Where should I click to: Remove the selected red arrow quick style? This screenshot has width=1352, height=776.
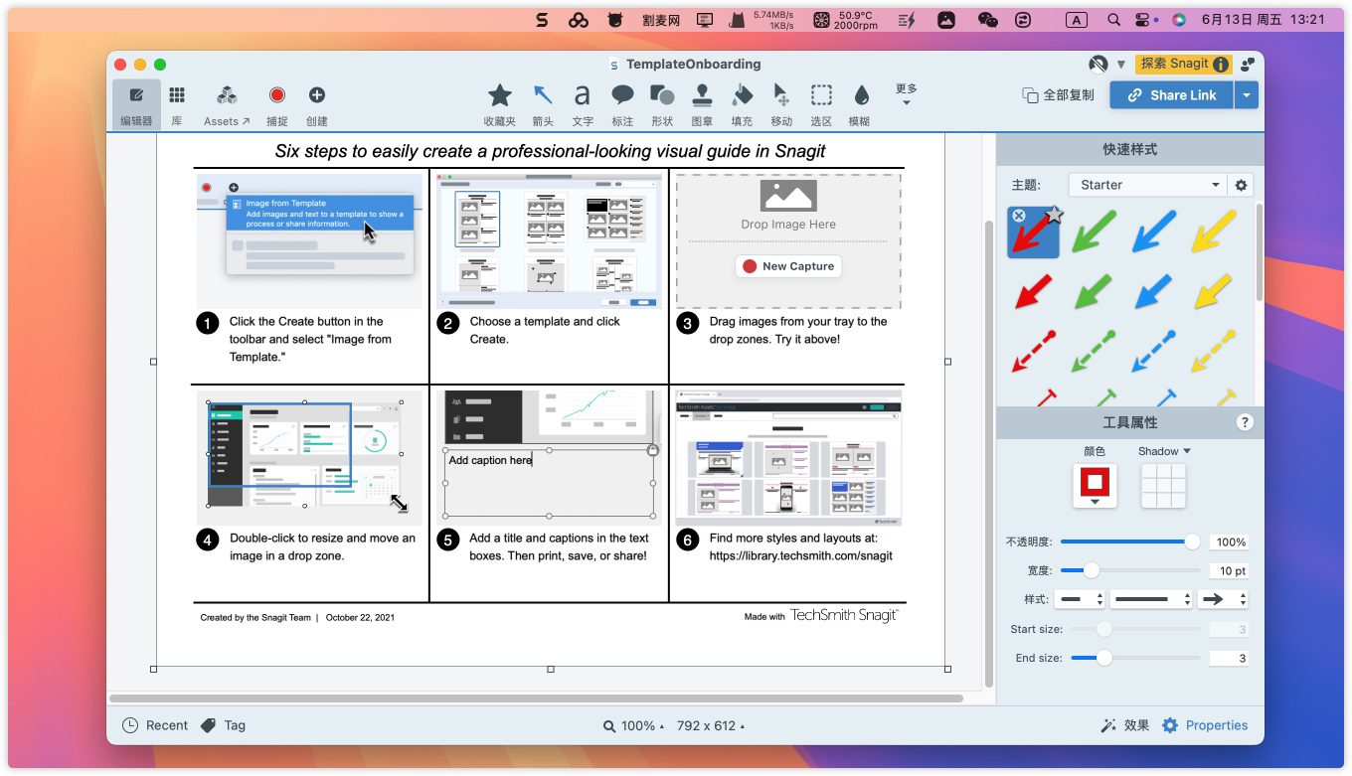click(1018, 216)
